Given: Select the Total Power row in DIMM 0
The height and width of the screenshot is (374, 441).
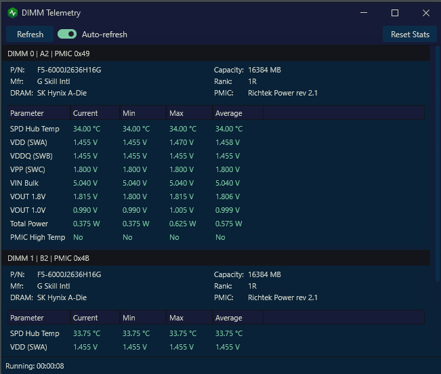Looking at the screenshot, I should tap(215, 224).
